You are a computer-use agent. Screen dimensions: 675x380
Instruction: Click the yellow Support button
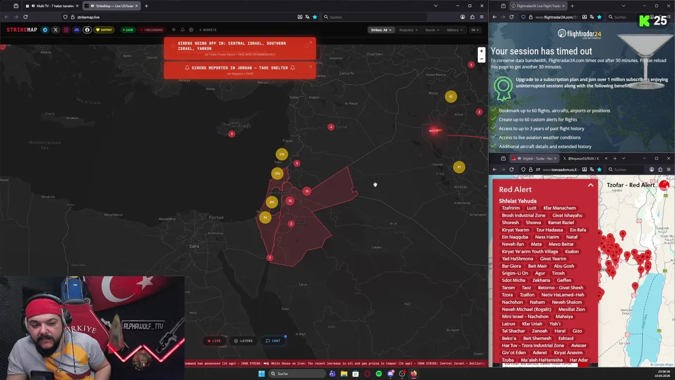click(x=104, y=30)
